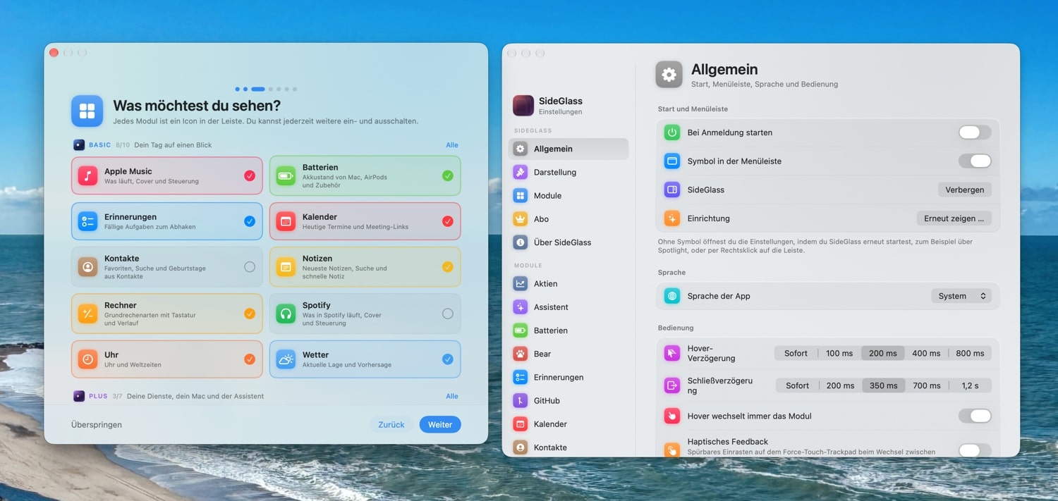Screen dimensions: 1058x501
Task: Click the globe icon next to Sprache der App
Action: (672, 296)
